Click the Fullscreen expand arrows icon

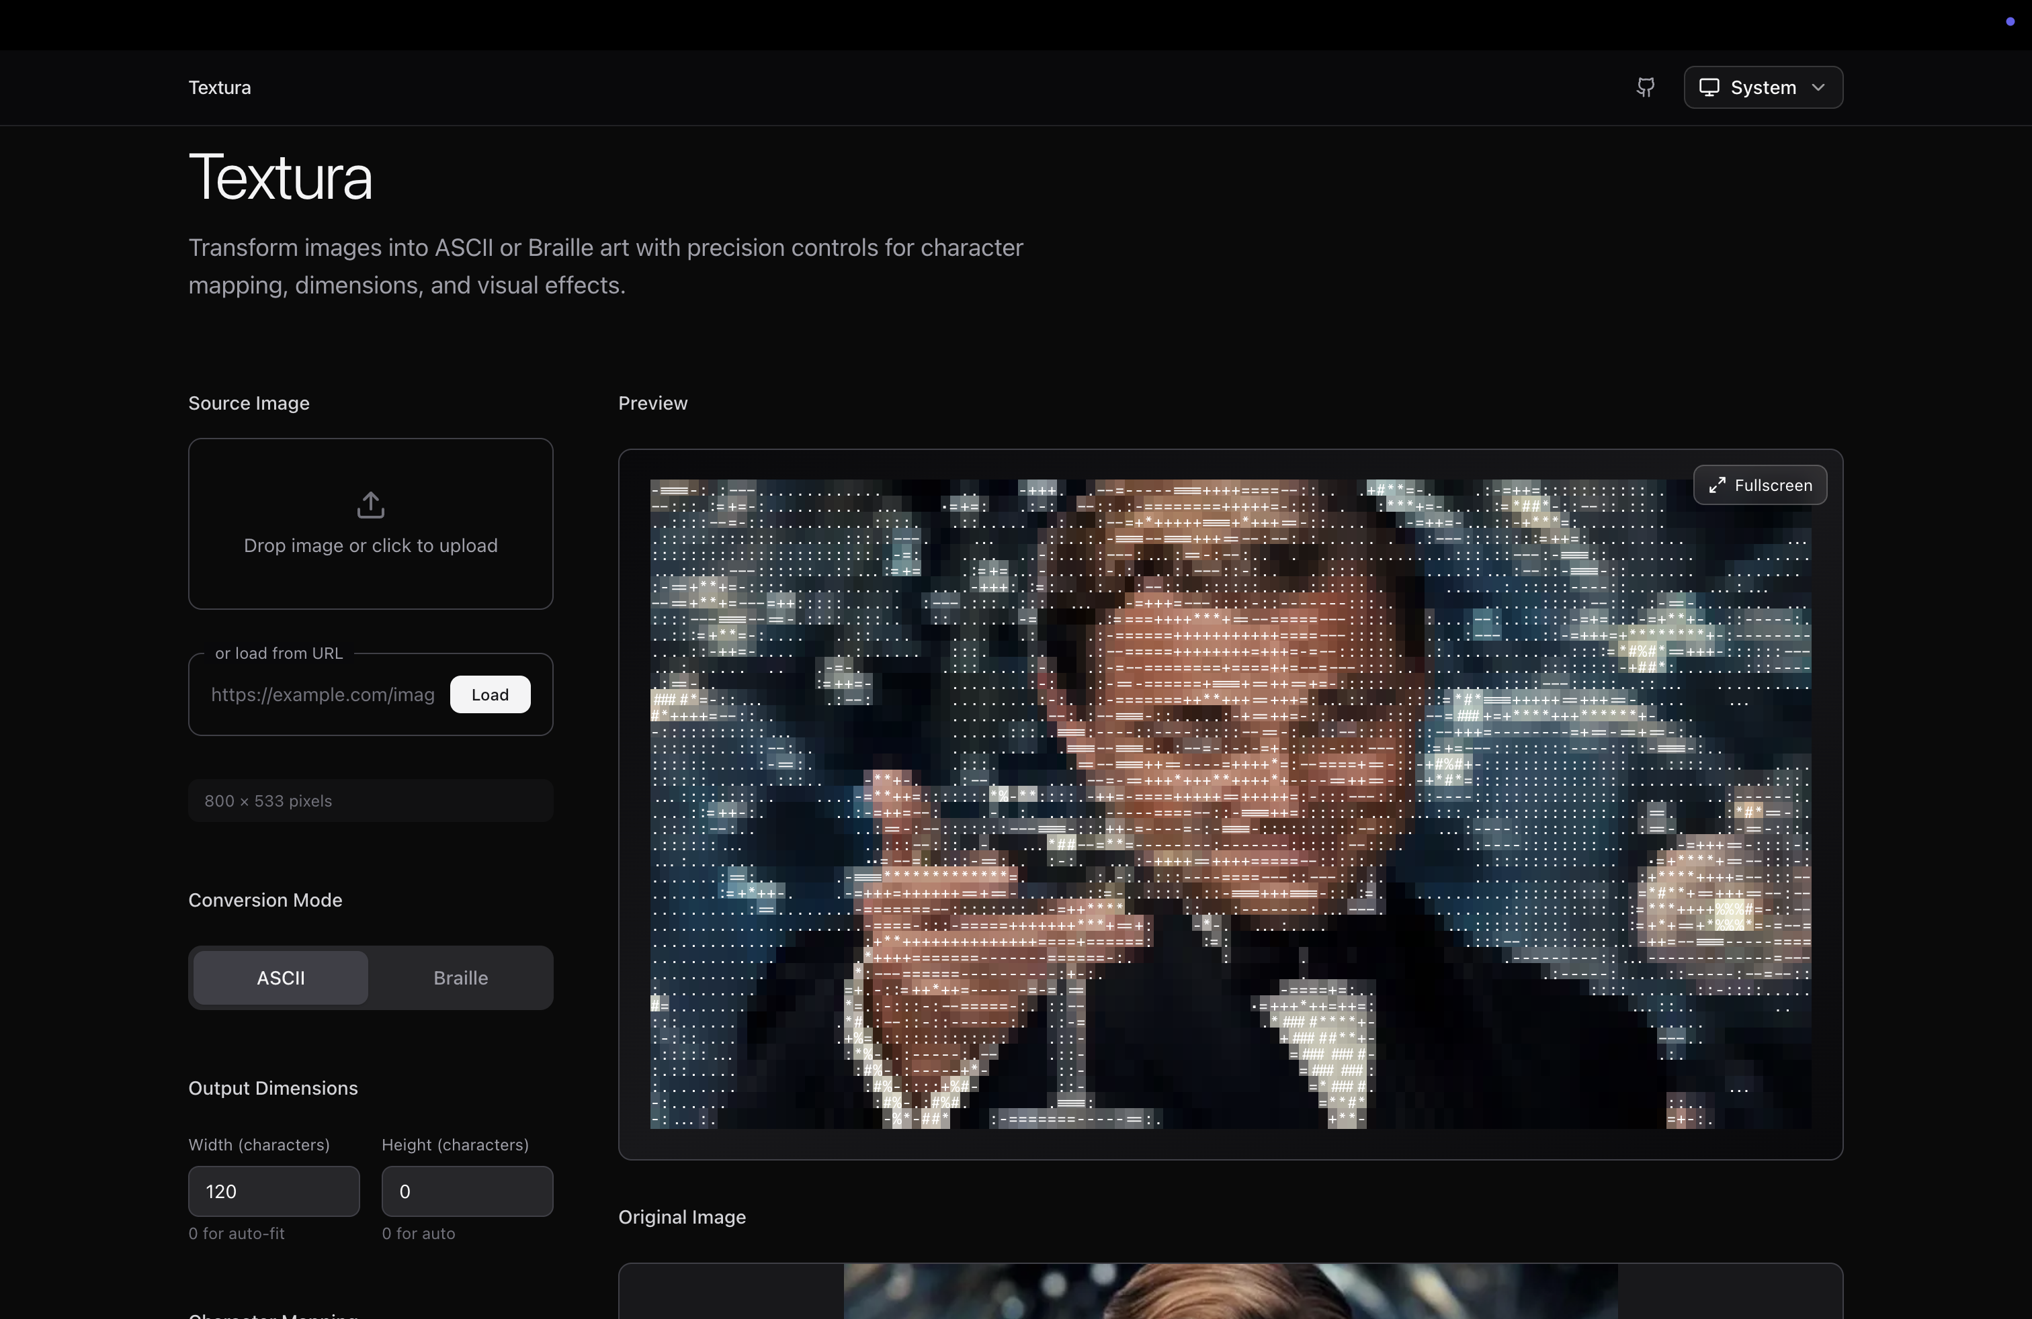1717,486
